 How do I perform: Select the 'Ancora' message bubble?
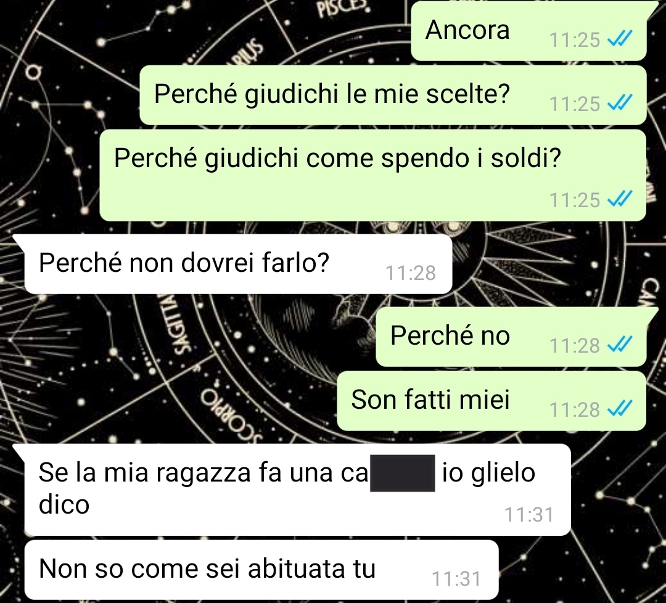click(529, 31)
